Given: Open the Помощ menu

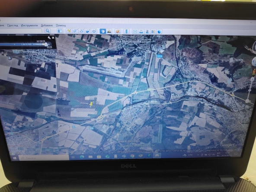Looking at the screenshot, I should [61, 26].
